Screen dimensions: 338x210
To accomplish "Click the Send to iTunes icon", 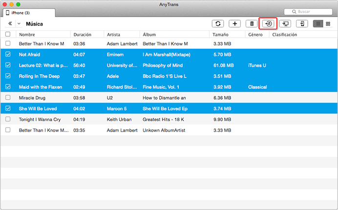I will (x=268, y=23).
